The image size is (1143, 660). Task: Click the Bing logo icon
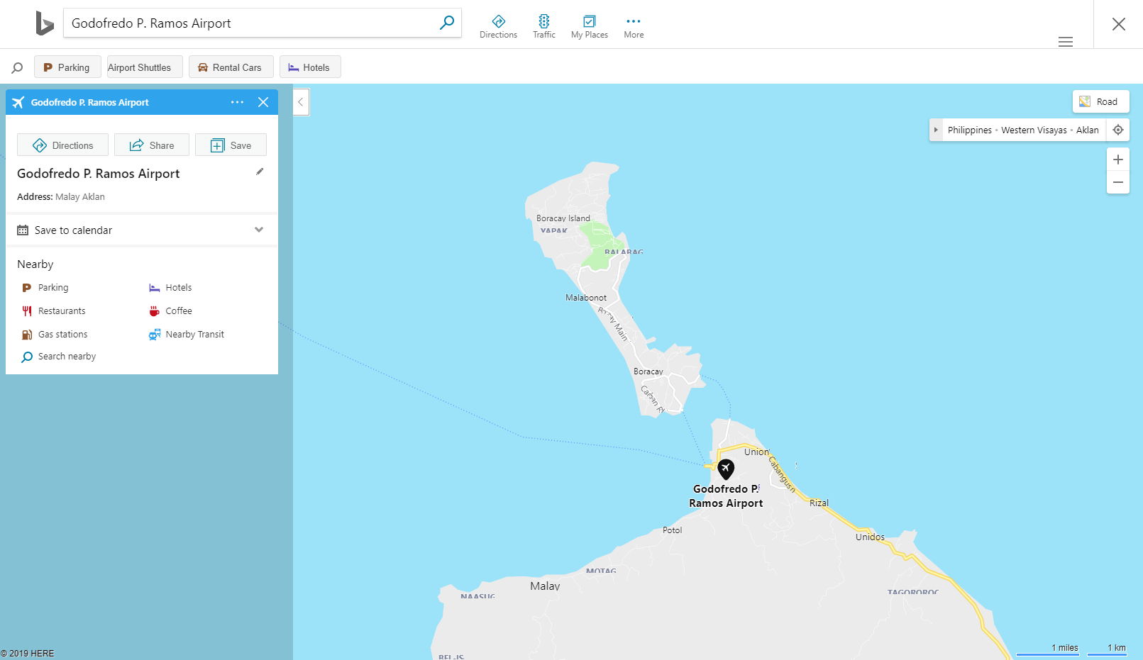coord(45,23)
